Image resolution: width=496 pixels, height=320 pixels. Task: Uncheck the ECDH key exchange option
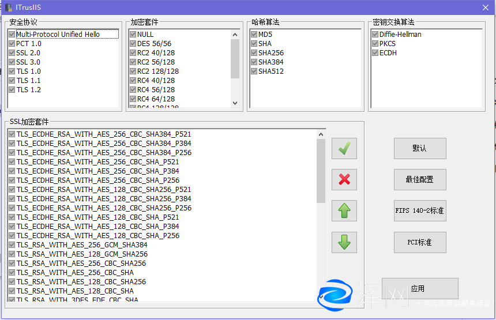(x=375, y=53)
